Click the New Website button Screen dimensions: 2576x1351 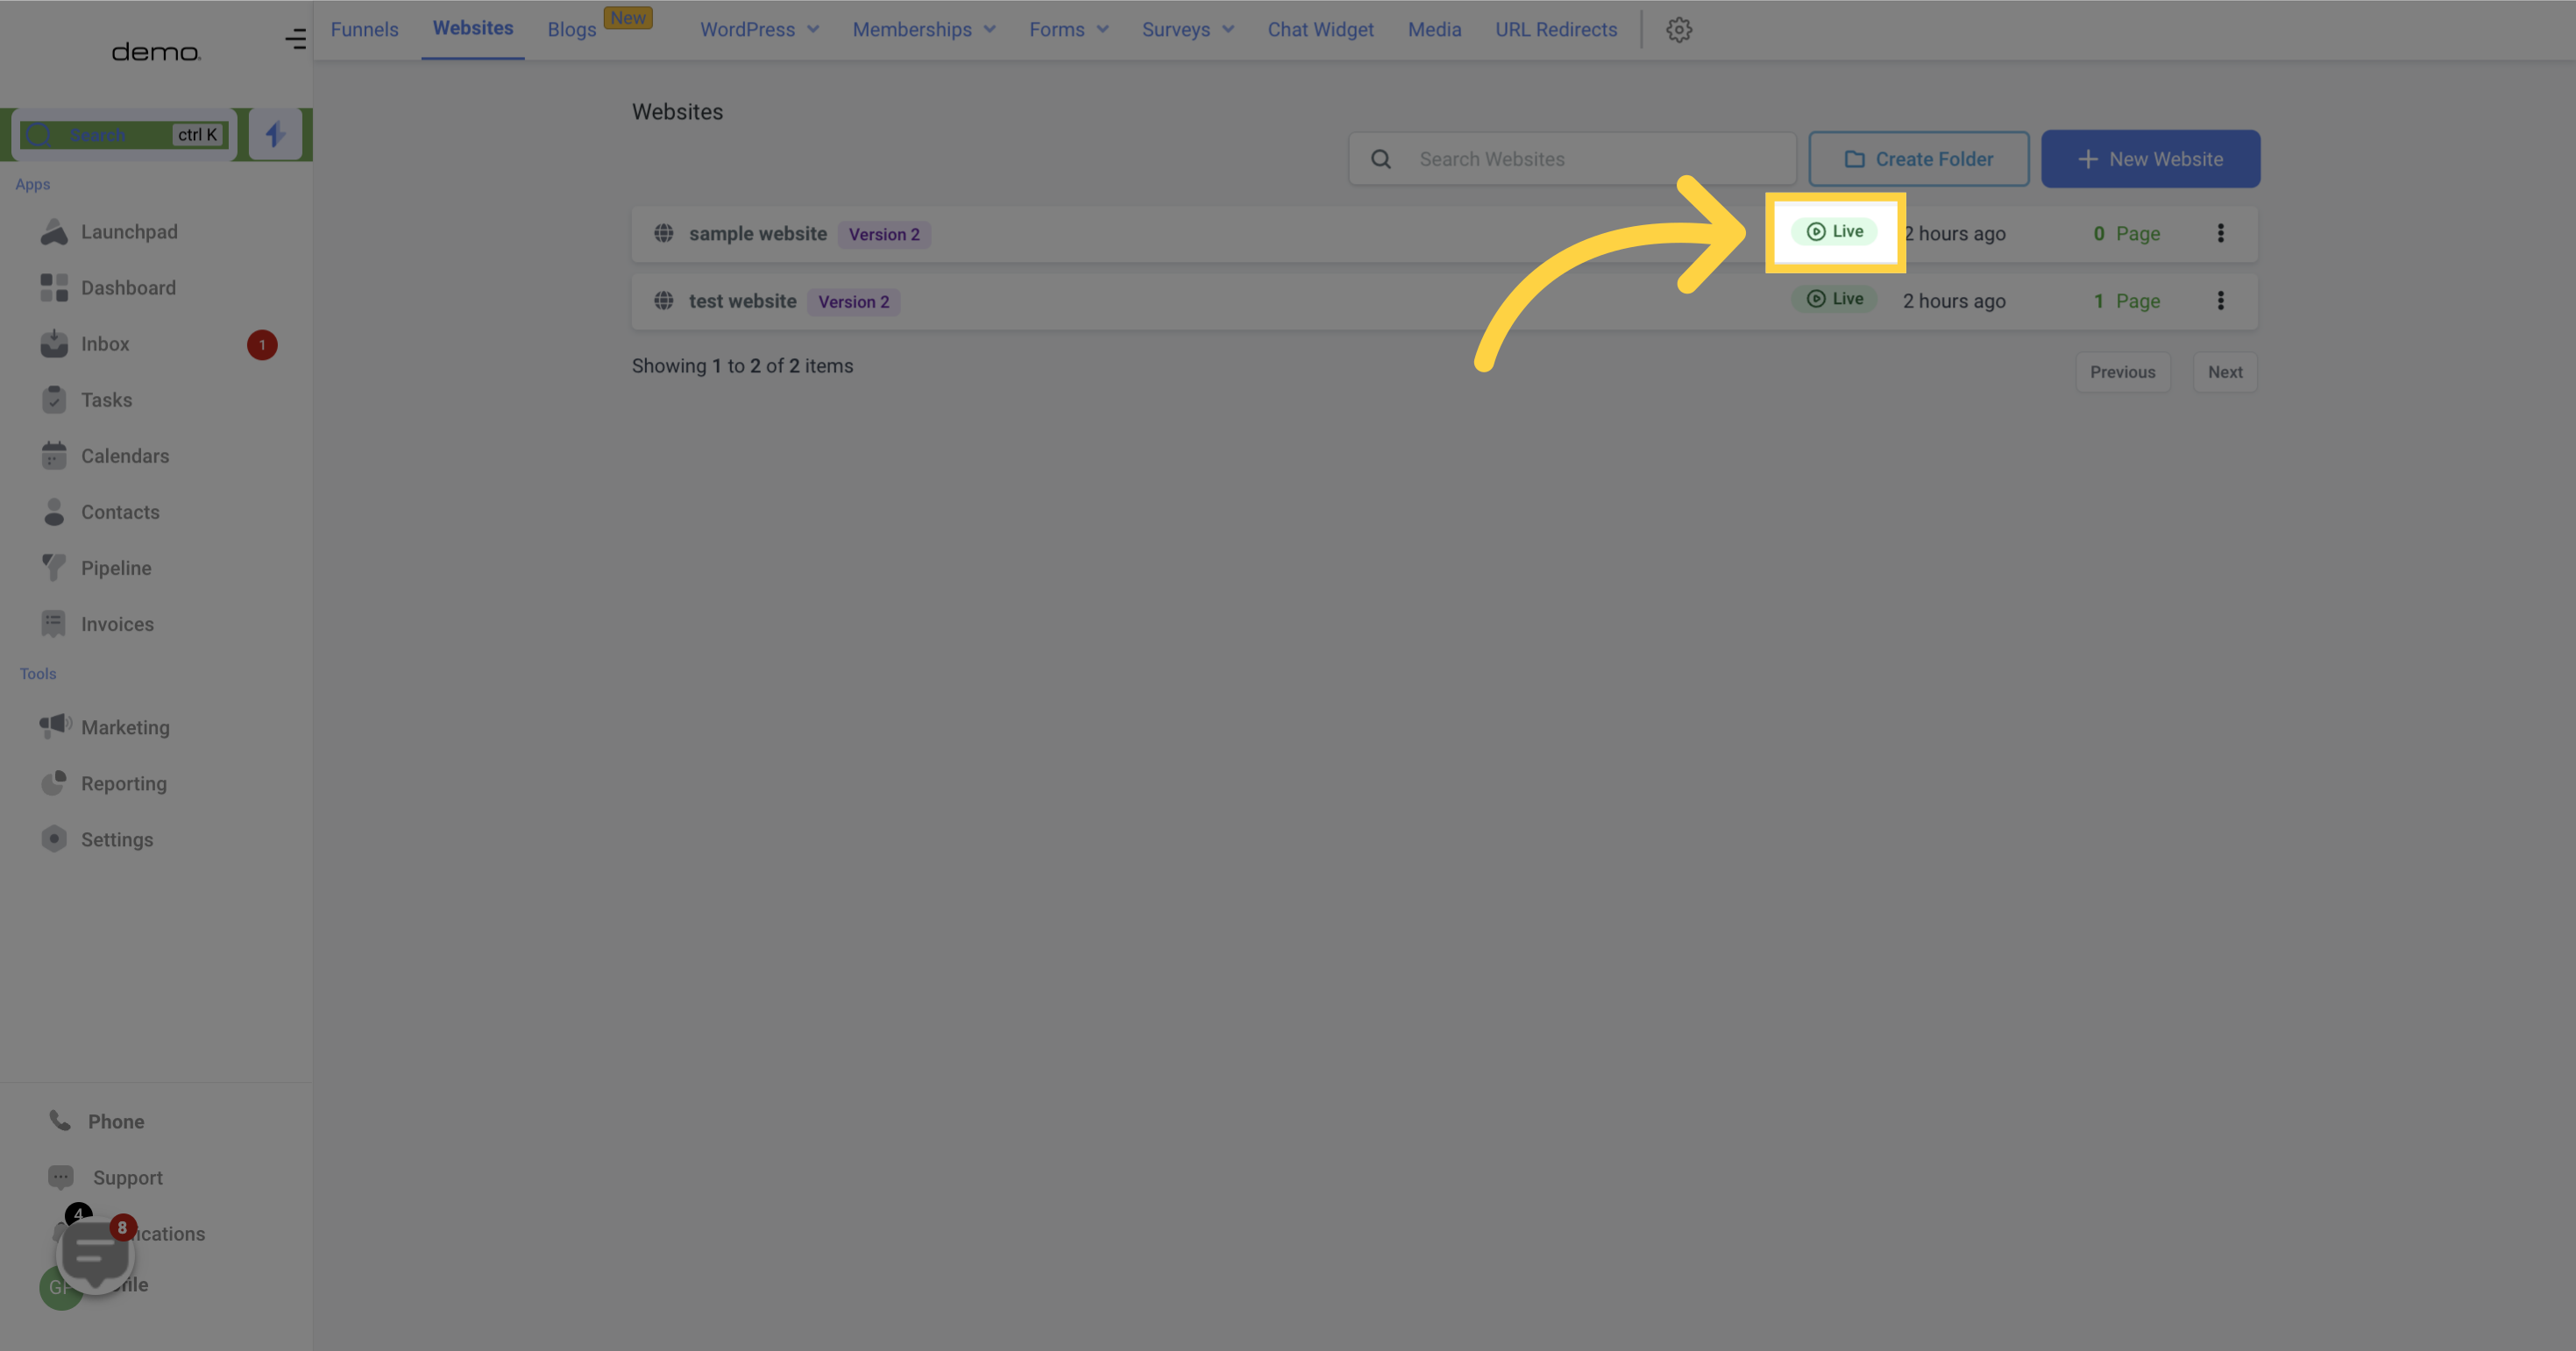[x=2150, y=159]
